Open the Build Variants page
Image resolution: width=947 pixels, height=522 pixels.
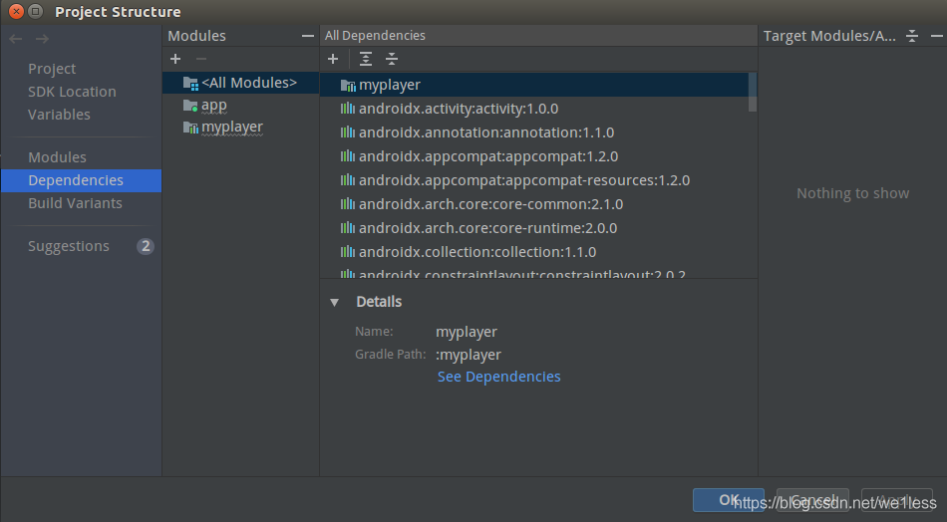[x=75, y=203]
